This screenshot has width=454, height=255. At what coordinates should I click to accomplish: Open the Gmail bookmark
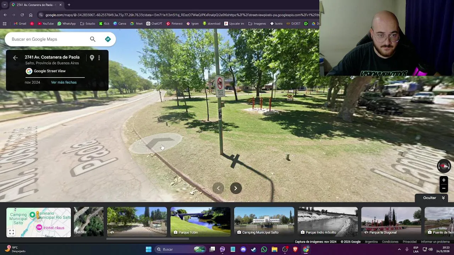pos(20,24)
